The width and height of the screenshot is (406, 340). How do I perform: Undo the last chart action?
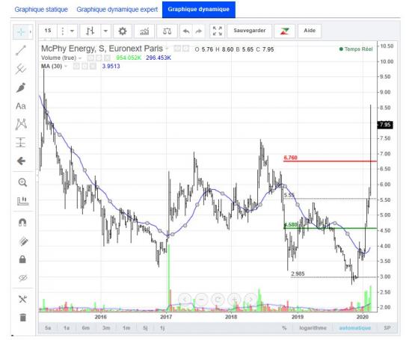tap(186, 31)
